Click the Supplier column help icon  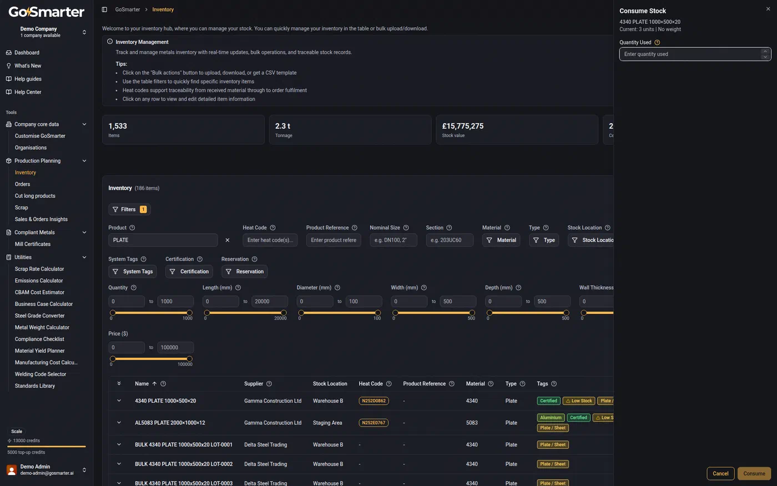point(269,384)
